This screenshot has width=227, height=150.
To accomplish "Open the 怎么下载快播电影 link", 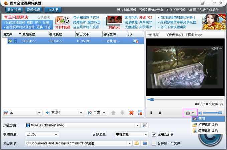I will pyautogui.click(x=173, y=27).
